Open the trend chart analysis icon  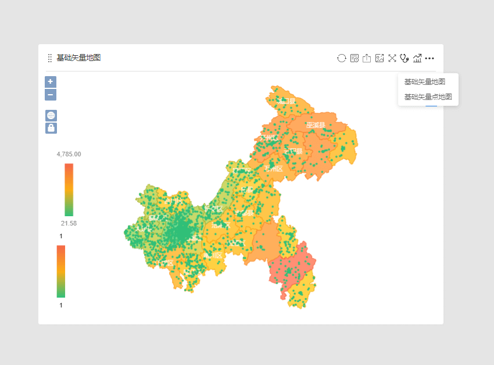[417, 58]
